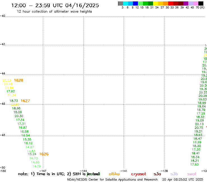Click the 18.79 reading on right track
The height and width of the screenshot is (182, 207).
(201, 110)
